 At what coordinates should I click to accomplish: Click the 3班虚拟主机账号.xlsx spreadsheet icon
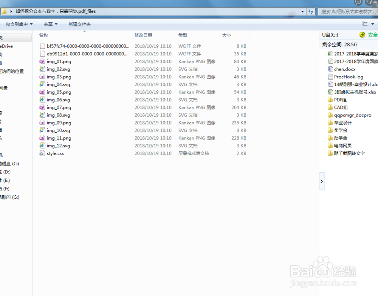(330, 92)
